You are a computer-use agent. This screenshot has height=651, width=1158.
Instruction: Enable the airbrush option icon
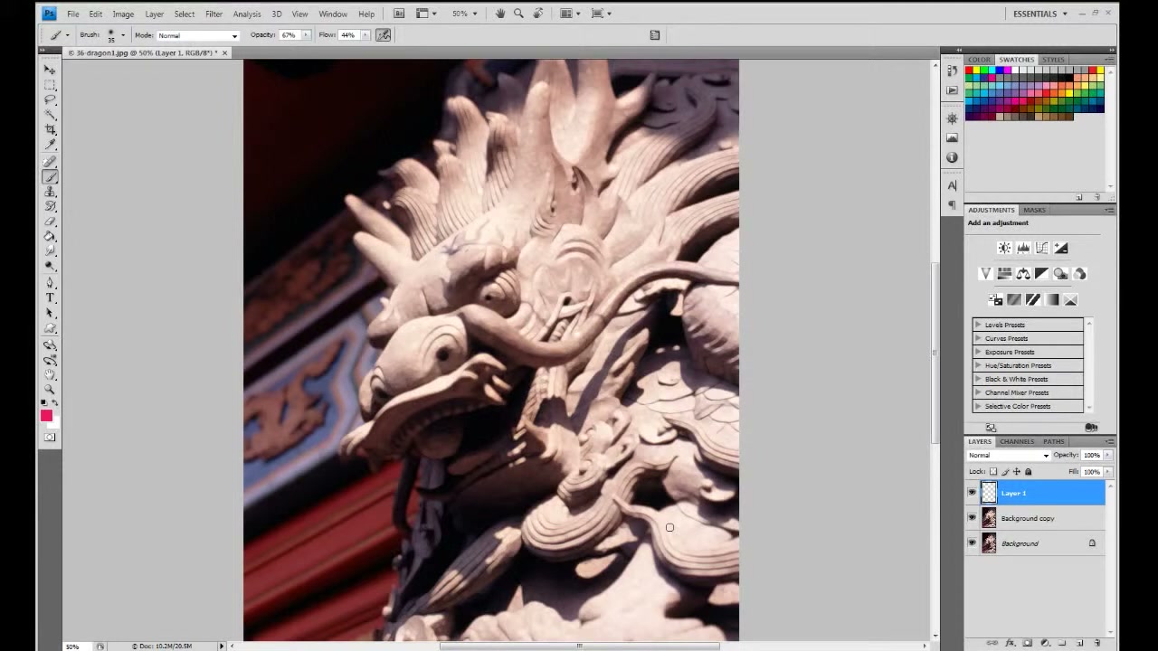(x=384, y=35)
